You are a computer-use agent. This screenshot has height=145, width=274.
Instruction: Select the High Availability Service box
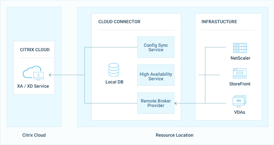tap(156, 75)
